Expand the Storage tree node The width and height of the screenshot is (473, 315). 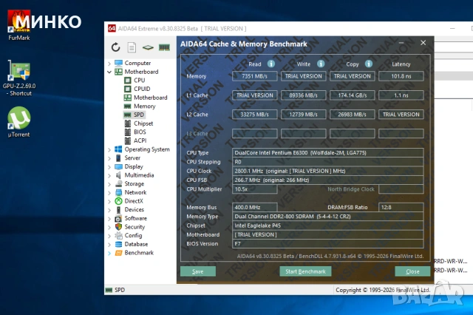point(109,184)
